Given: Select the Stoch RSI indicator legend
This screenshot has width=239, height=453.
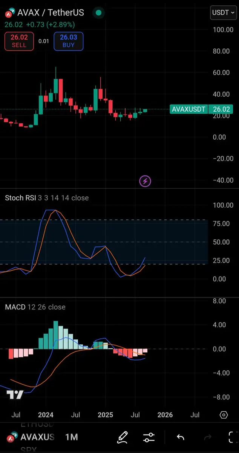Looking at the screenshot, I should pos(47,198).
